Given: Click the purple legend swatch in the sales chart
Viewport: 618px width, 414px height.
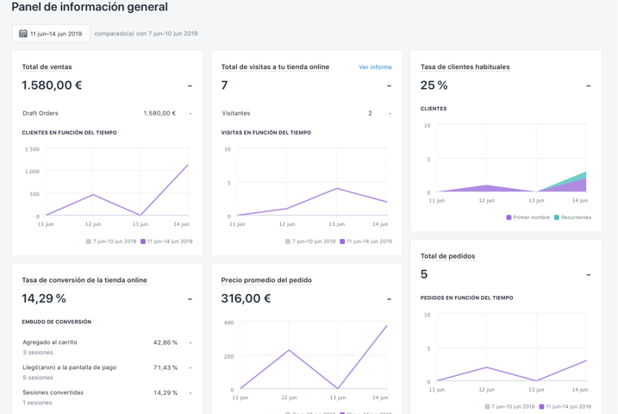Looking at the screenshot, I should pyautogui.click(x=143, y=241).
